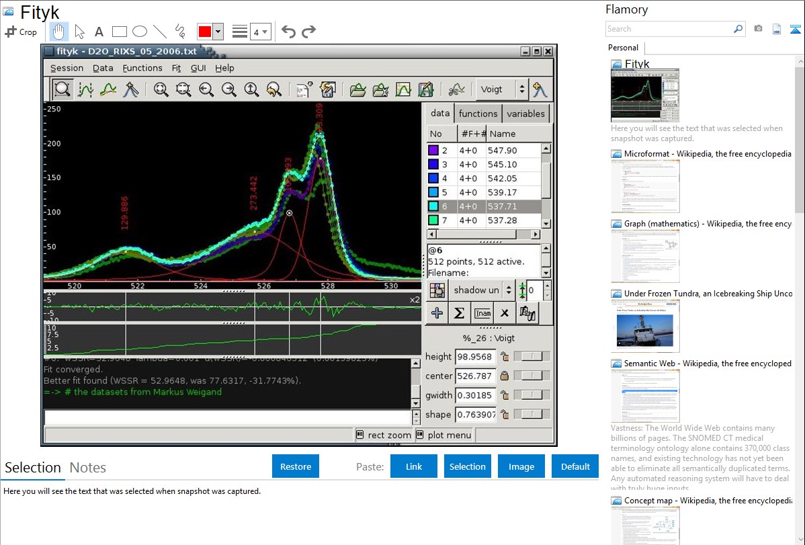This screenshot has width=805, height=545.
Task: Click the color-select grid icon in data pane
Action: 437,290
